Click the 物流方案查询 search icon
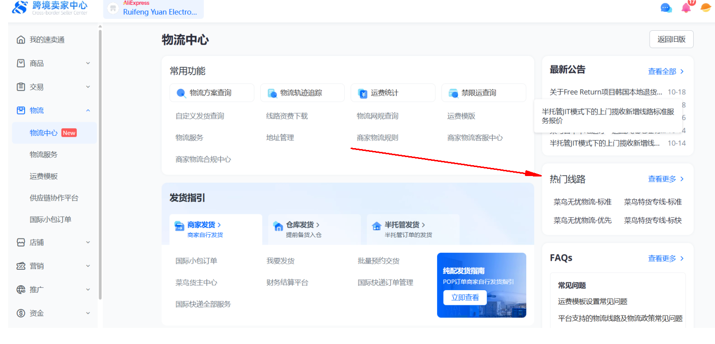The width and height of the screenshot is (715, 344). [181, 93]
